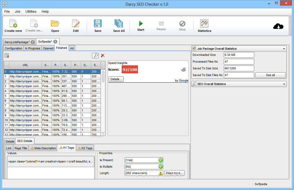Click the Processed Files No field
The width and height of the screenshot is (294, 190).
tap(239, 62)
